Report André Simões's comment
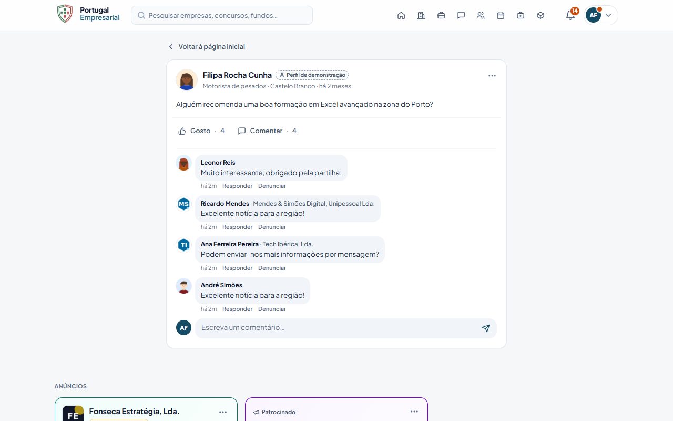Image resolution: width=673 pixels, height=421 pixels. tap(272, 309)
